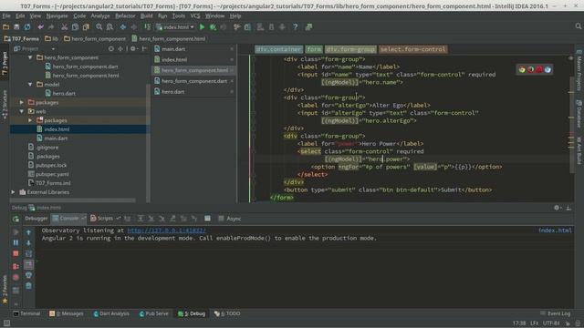
Task: Open the Navigate menu
Action: [x=57, y=16]
